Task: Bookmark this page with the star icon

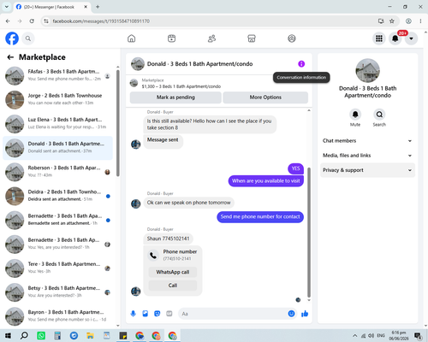Action: [392, 21]
